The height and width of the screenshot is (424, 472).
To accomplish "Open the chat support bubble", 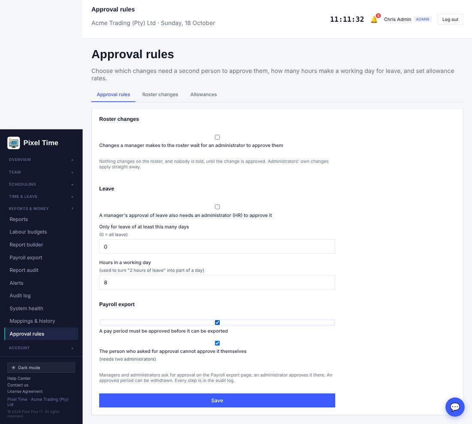I will coord(454,407).
